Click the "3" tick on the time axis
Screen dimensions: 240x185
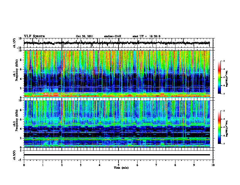click(x=81, y=165)
